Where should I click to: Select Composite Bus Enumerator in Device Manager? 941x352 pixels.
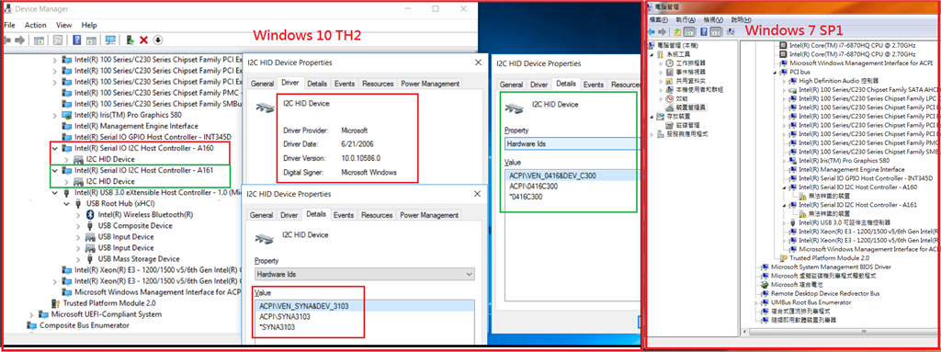tap(84, 325)
